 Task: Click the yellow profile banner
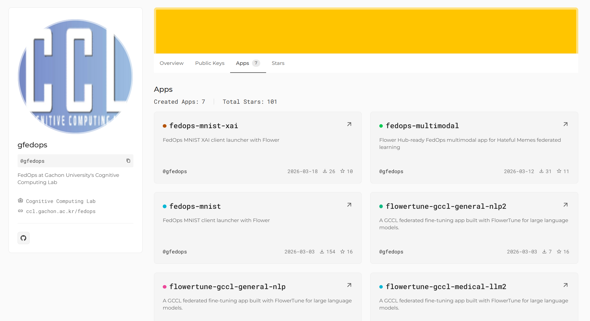point(366,31)
